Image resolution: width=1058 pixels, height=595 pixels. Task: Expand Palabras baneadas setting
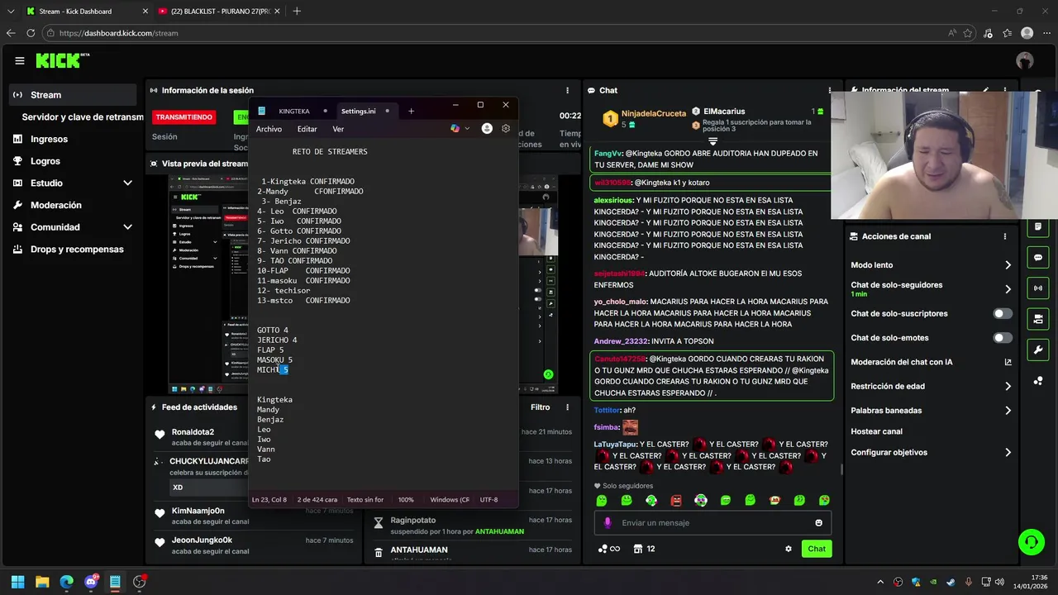click(931, 410)
